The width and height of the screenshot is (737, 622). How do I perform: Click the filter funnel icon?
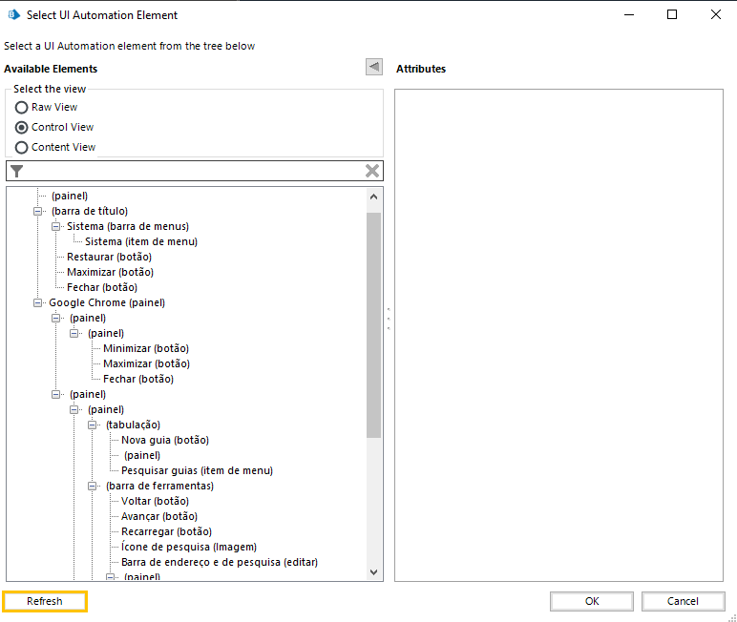coord(16,172)
